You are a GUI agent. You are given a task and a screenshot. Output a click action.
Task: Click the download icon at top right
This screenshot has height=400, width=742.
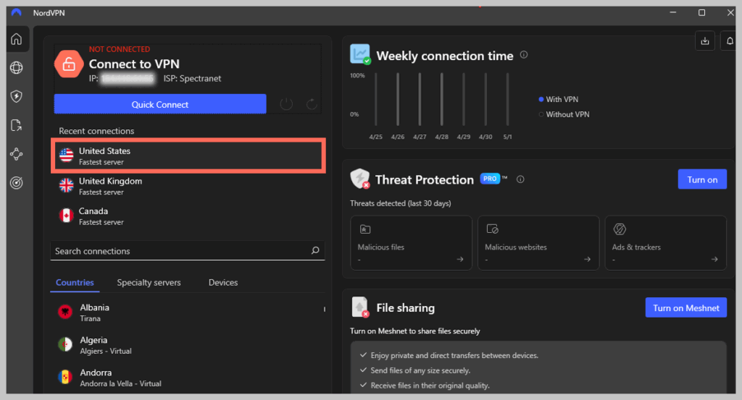coord(704,41)
